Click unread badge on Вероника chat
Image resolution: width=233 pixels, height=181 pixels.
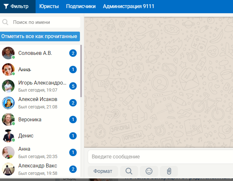[x=73, y=120]
